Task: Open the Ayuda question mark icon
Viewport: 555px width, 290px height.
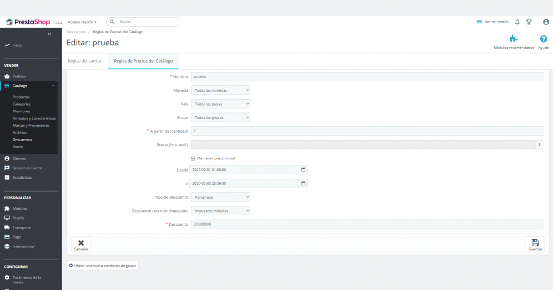Action: tap(543, 39)
